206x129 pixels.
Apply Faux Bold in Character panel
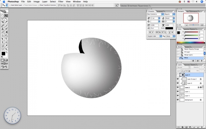click(x=150, y=32)
